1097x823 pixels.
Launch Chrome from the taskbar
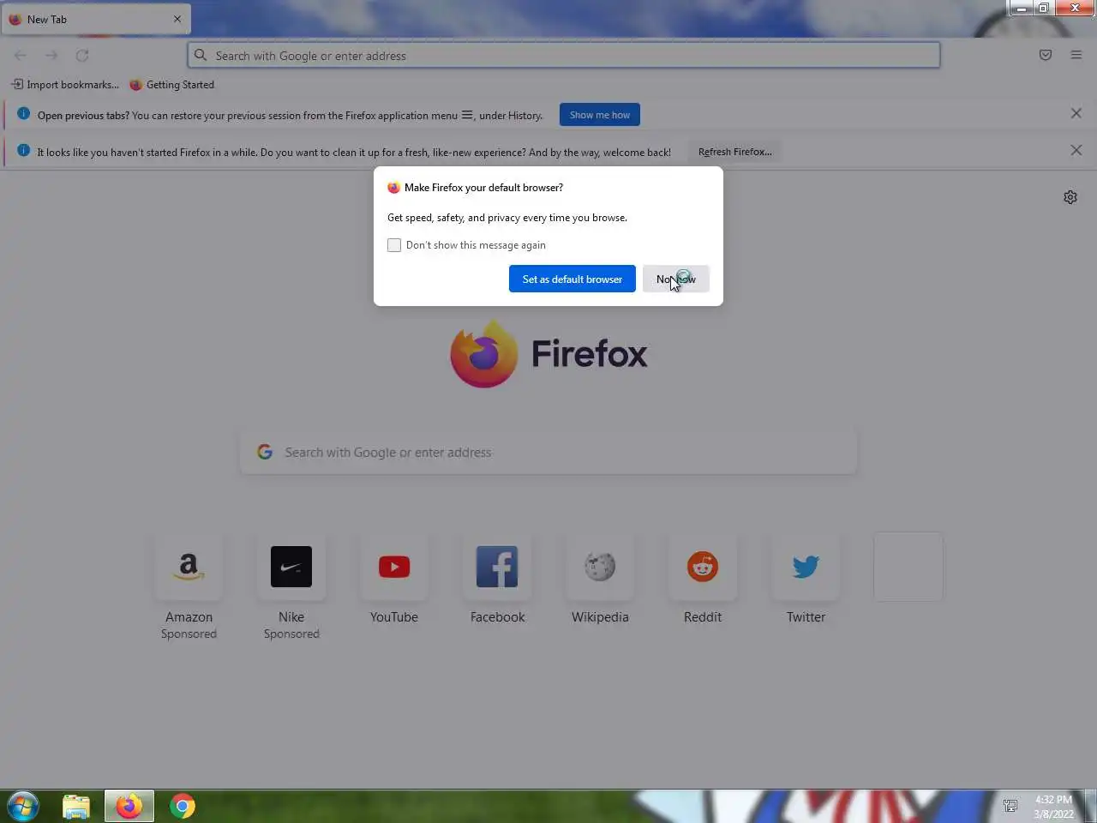(x=183, y=806)
